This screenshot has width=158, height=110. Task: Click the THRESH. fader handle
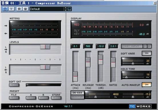pyautogui.click(x=101, y=60)
